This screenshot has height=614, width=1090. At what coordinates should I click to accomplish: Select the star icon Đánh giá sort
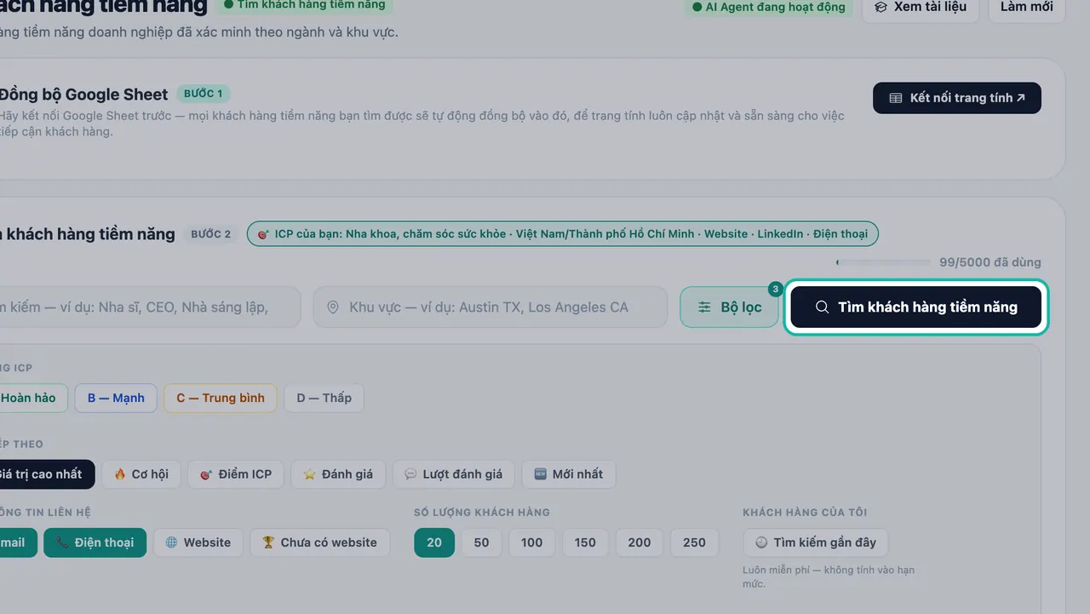(x=310, y=474)
